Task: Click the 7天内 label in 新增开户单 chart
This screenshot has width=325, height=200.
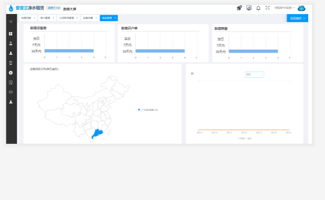Action: (x=127, y=45)
